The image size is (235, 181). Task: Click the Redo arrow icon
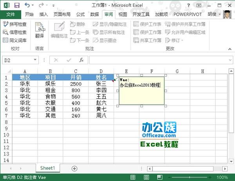coord(41,5)
